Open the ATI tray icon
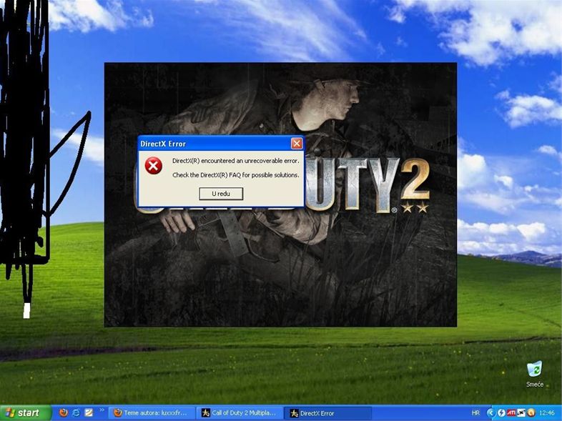This screenshot has height=421, width=562. point(511,413)
